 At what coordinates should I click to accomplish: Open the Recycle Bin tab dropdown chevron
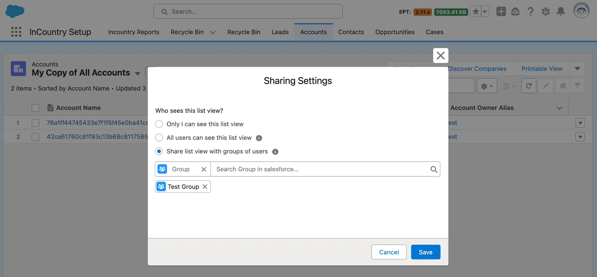(x=213, y=32)
